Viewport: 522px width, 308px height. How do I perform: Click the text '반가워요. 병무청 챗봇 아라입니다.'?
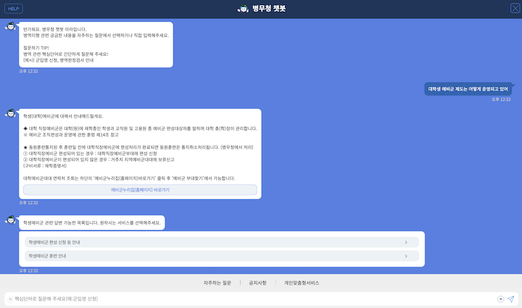click(x=55, y=29)
